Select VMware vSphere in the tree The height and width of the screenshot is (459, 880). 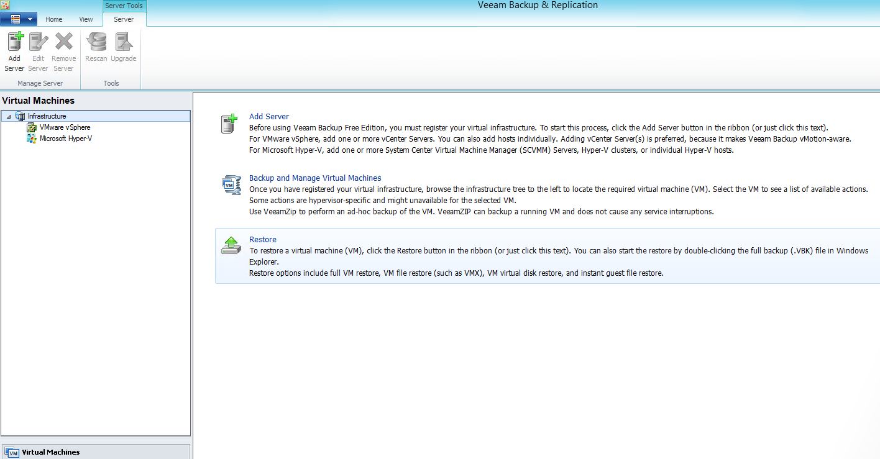(x=65, y=127)
